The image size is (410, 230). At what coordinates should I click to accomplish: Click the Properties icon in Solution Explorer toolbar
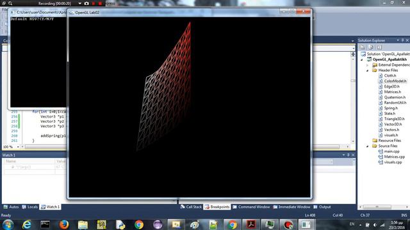tap(363, 47)
